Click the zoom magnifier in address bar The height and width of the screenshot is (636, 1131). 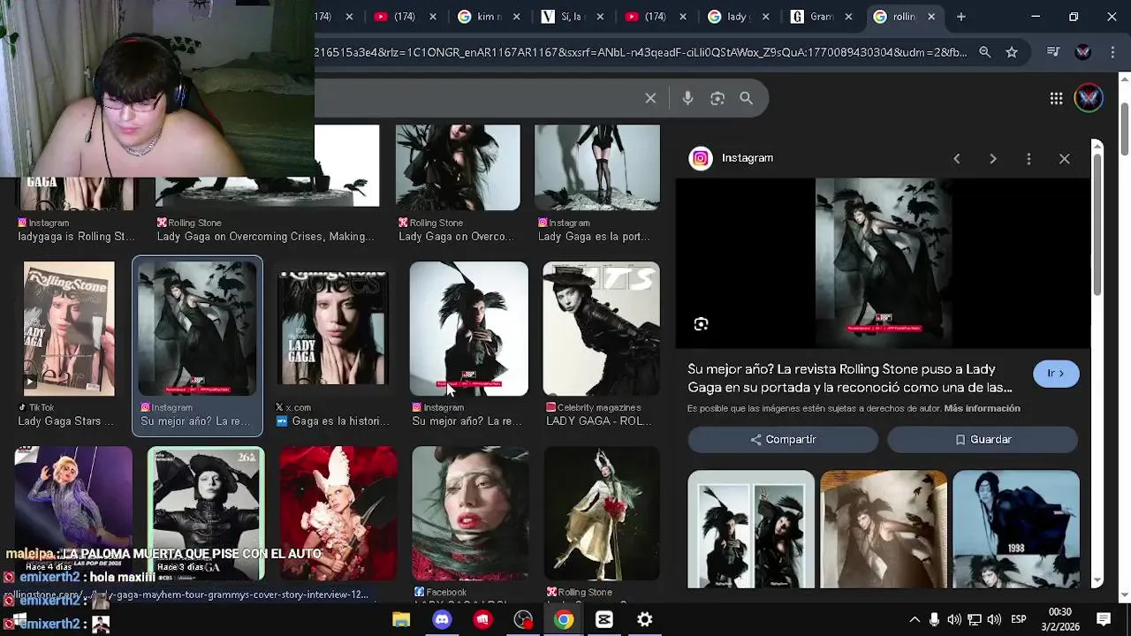[x=984, y=52]
